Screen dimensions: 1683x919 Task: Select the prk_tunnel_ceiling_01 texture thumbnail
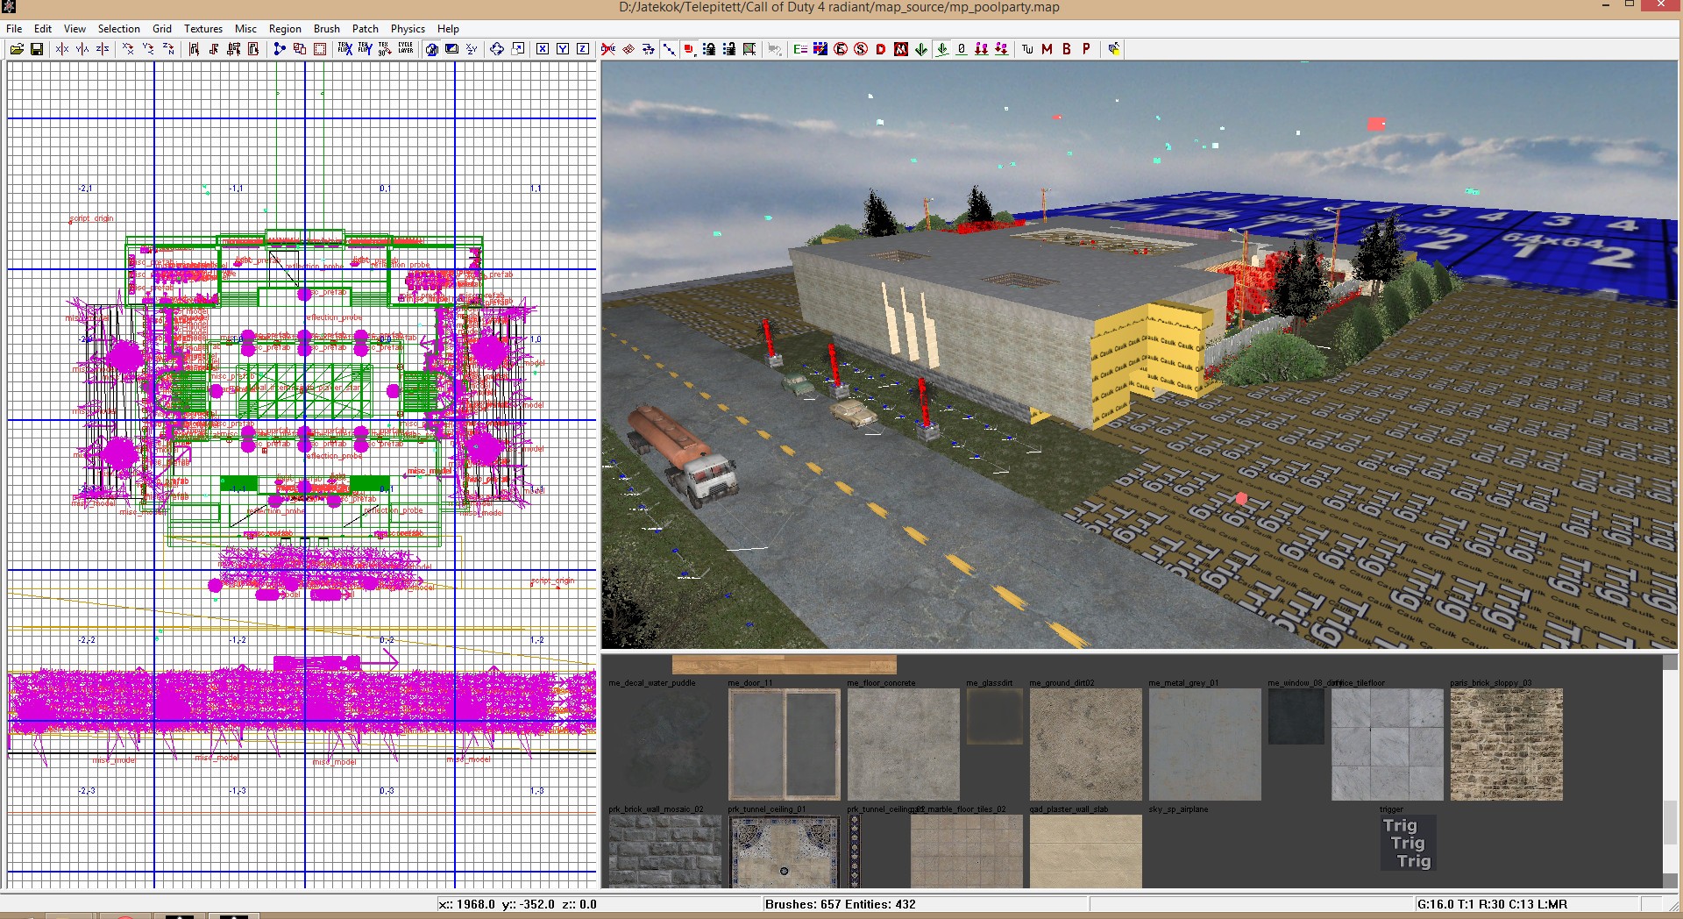tap(784, 851)
